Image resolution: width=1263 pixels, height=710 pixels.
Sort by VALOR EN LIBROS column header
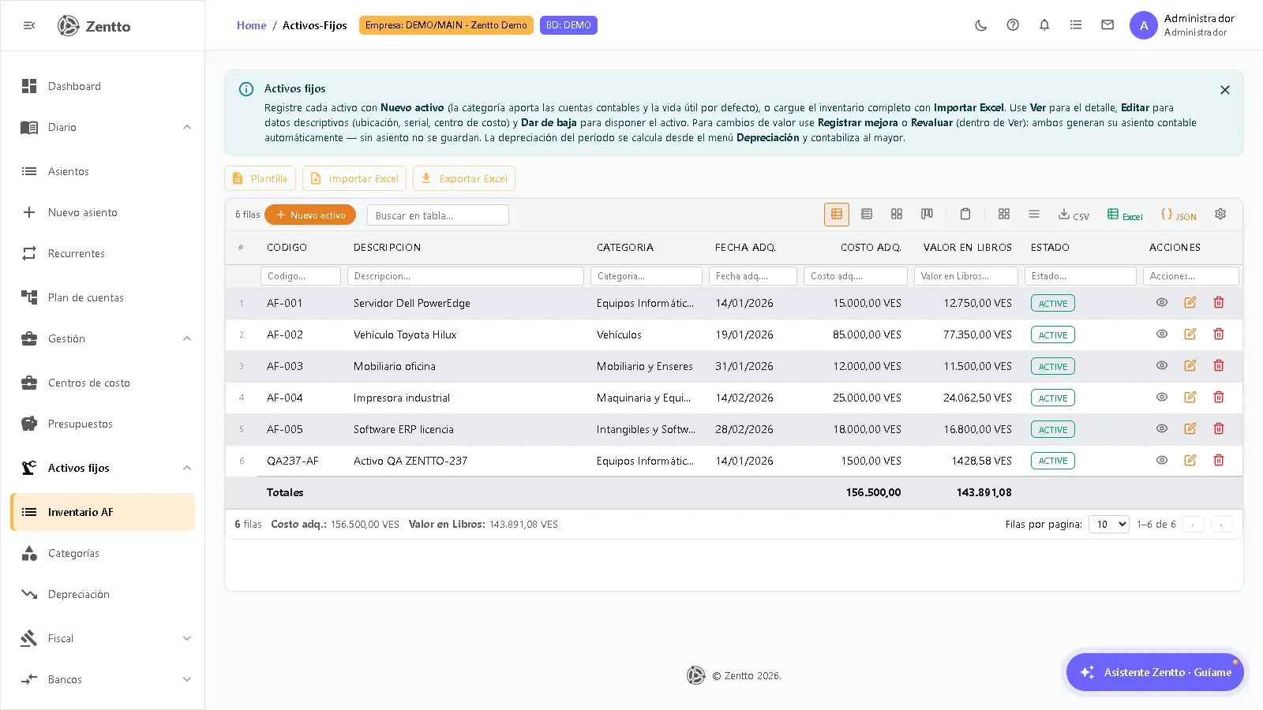(x=967, y=247)
